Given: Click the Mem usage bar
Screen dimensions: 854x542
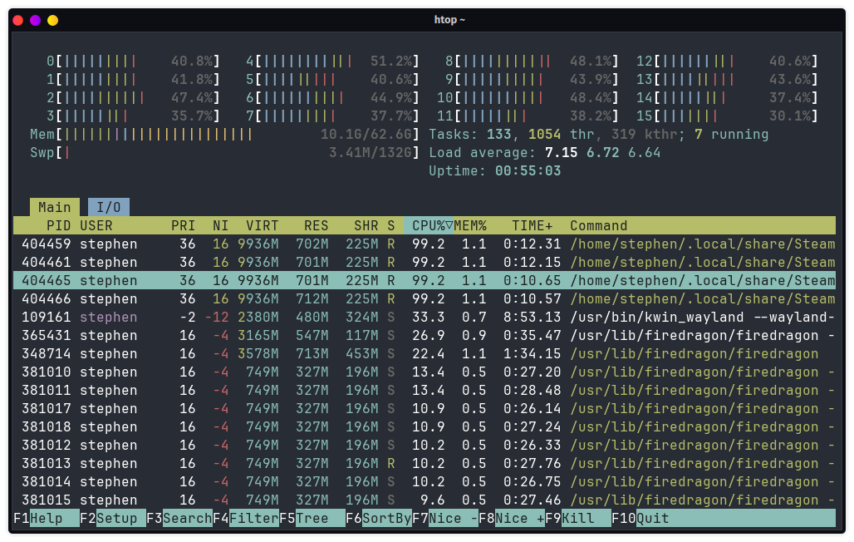Looking at the screenshot, I should click(224, 134).
